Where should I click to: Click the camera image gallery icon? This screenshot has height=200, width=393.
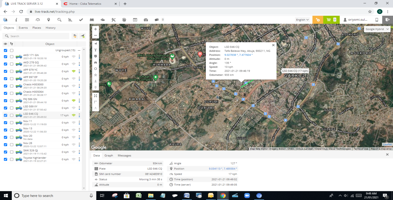[x=146, y=20]
